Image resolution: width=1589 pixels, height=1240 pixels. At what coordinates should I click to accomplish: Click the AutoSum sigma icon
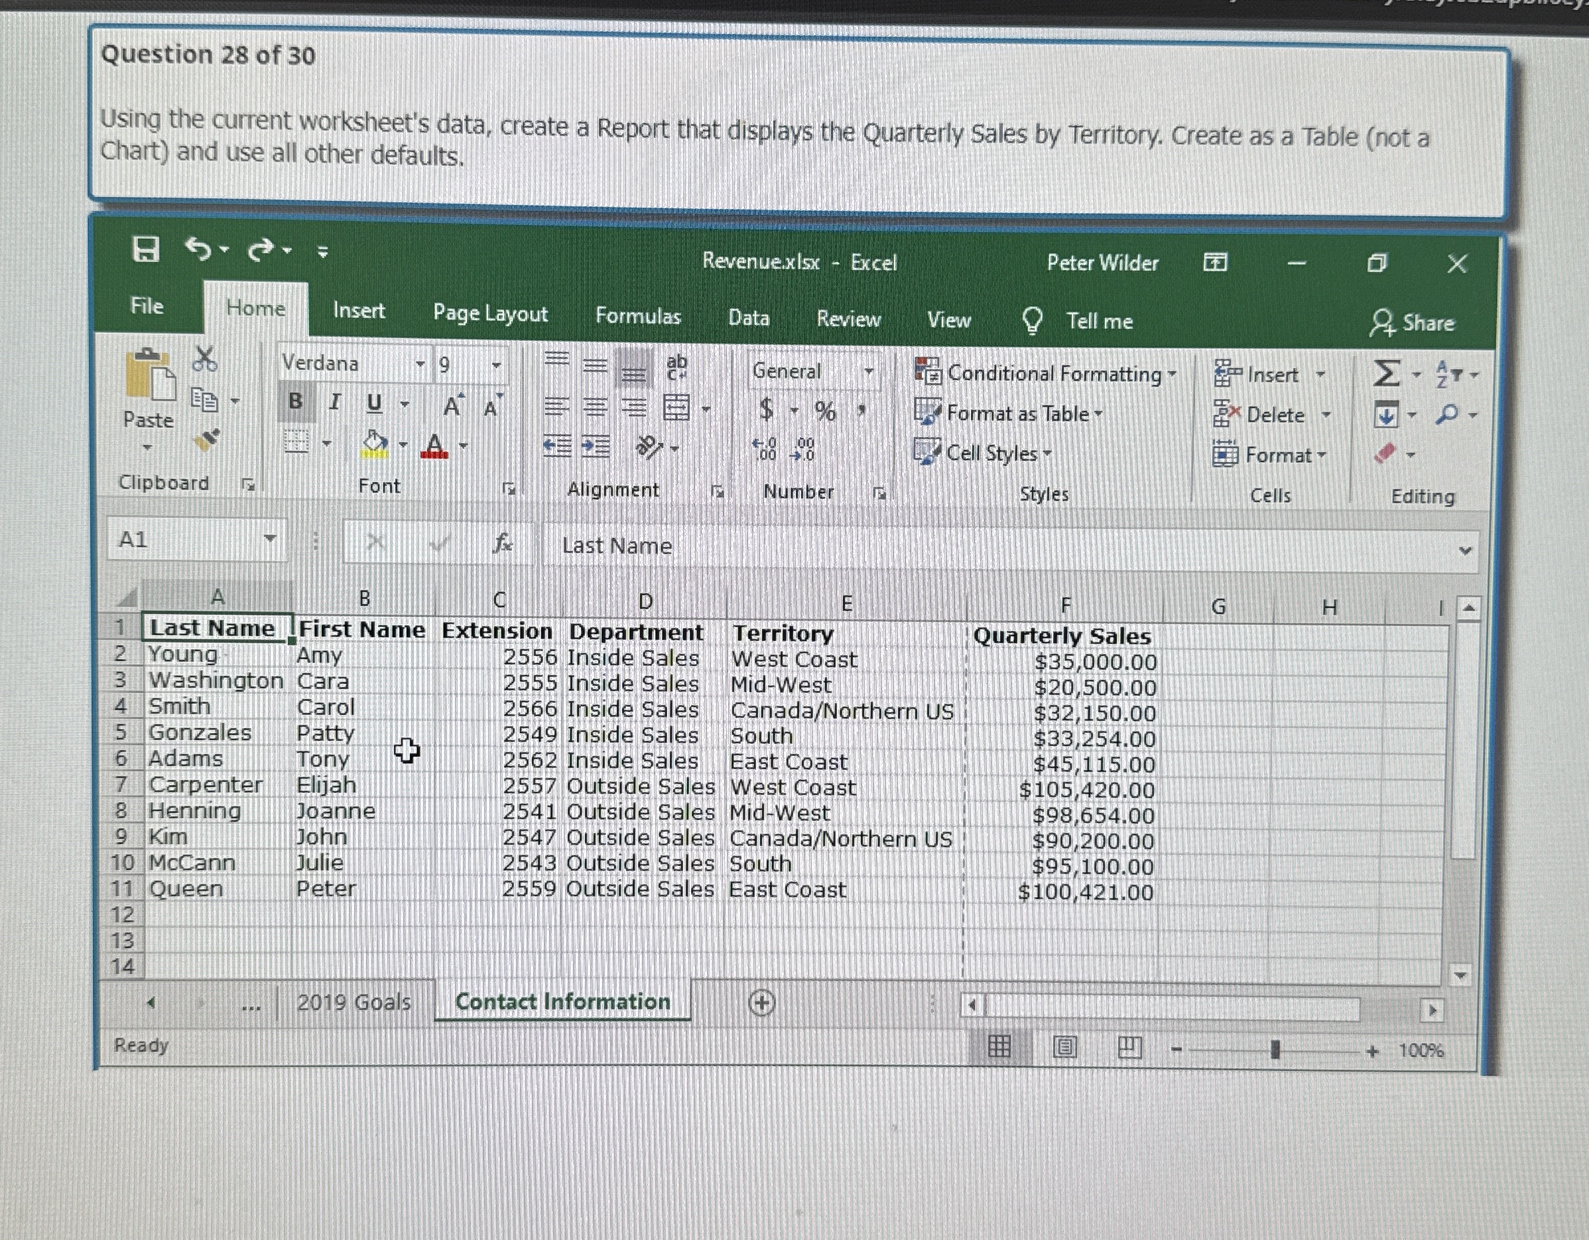coord(1386,374)
